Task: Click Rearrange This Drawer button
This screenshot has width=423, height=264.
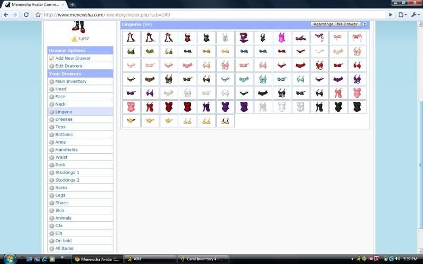Action: (335, 24)
